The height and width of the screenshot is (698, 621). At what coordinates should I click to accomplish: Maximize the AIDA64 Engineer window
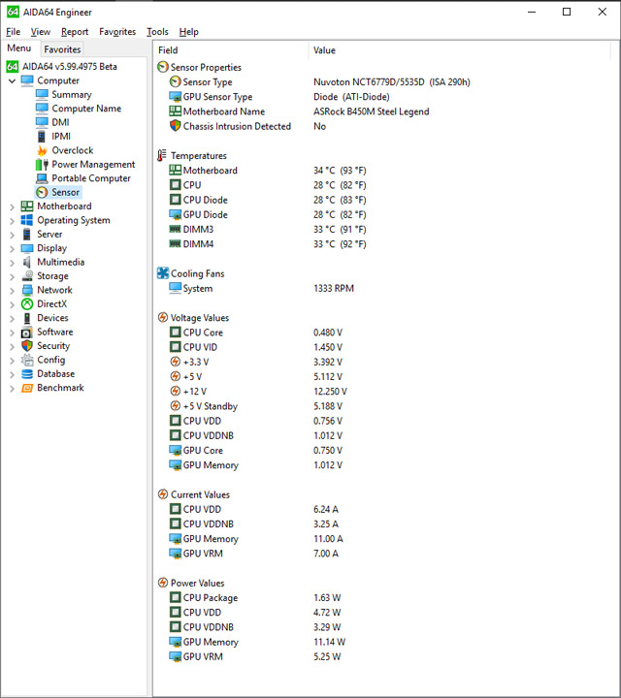567,12
